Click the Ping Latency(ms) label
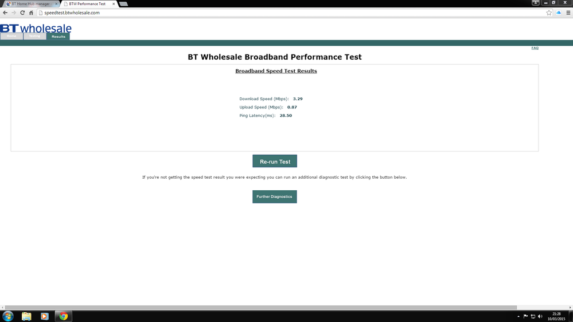The height and width of the screenshot is (322, 573). (258, 116)
